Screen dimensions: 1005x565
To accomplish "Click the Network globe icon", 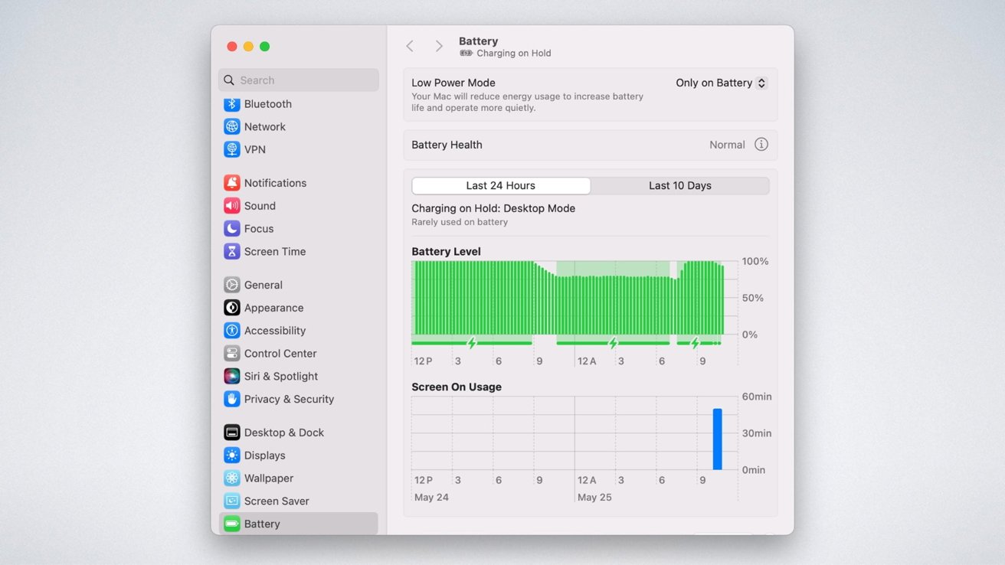I will click(232, 127).
